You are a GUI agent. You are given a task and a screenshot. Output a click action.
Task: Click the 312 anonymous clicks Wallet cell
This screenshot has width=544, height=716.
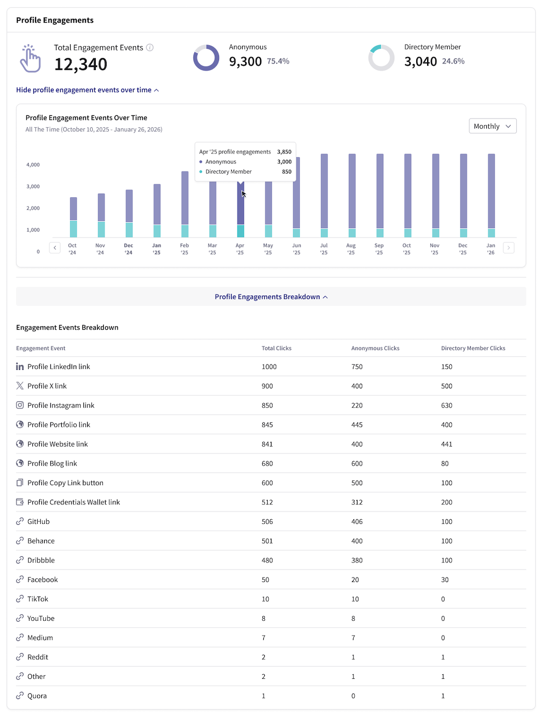[x=357, y=502]
